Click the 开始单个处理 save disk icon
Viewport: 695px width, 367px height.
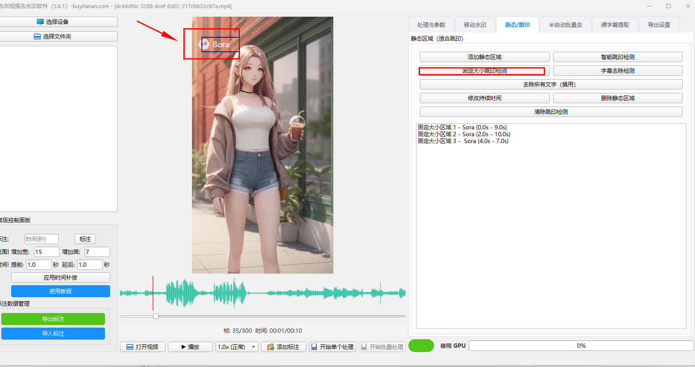click(x=314, y=347)
